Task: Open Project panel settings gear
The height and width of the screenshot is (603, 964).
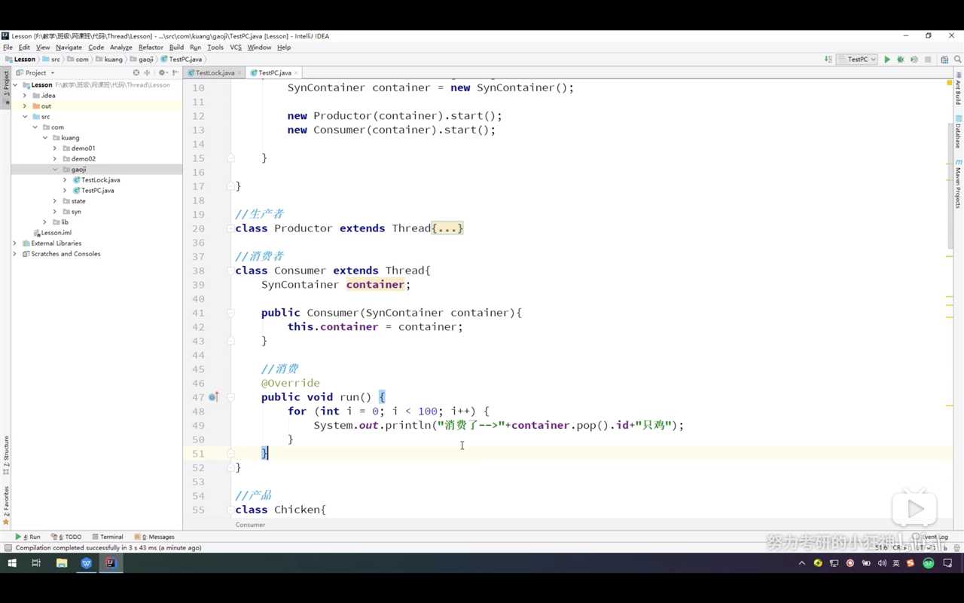Action: pyautogui.click(x=162, y=73)
